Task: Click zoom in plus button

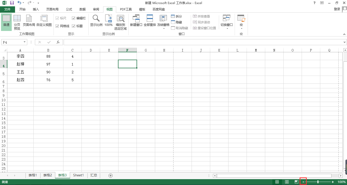Action: [333, 182]
